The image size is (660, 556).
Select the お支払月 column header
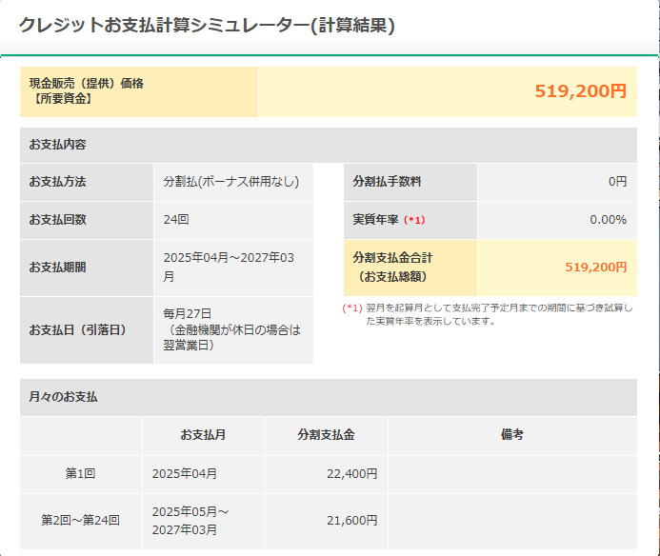tap(204, 435)
